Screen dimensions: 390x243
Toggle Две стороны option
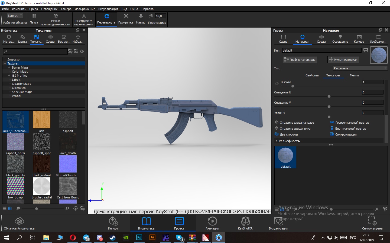pyautogui.click(x=286, y=134)
